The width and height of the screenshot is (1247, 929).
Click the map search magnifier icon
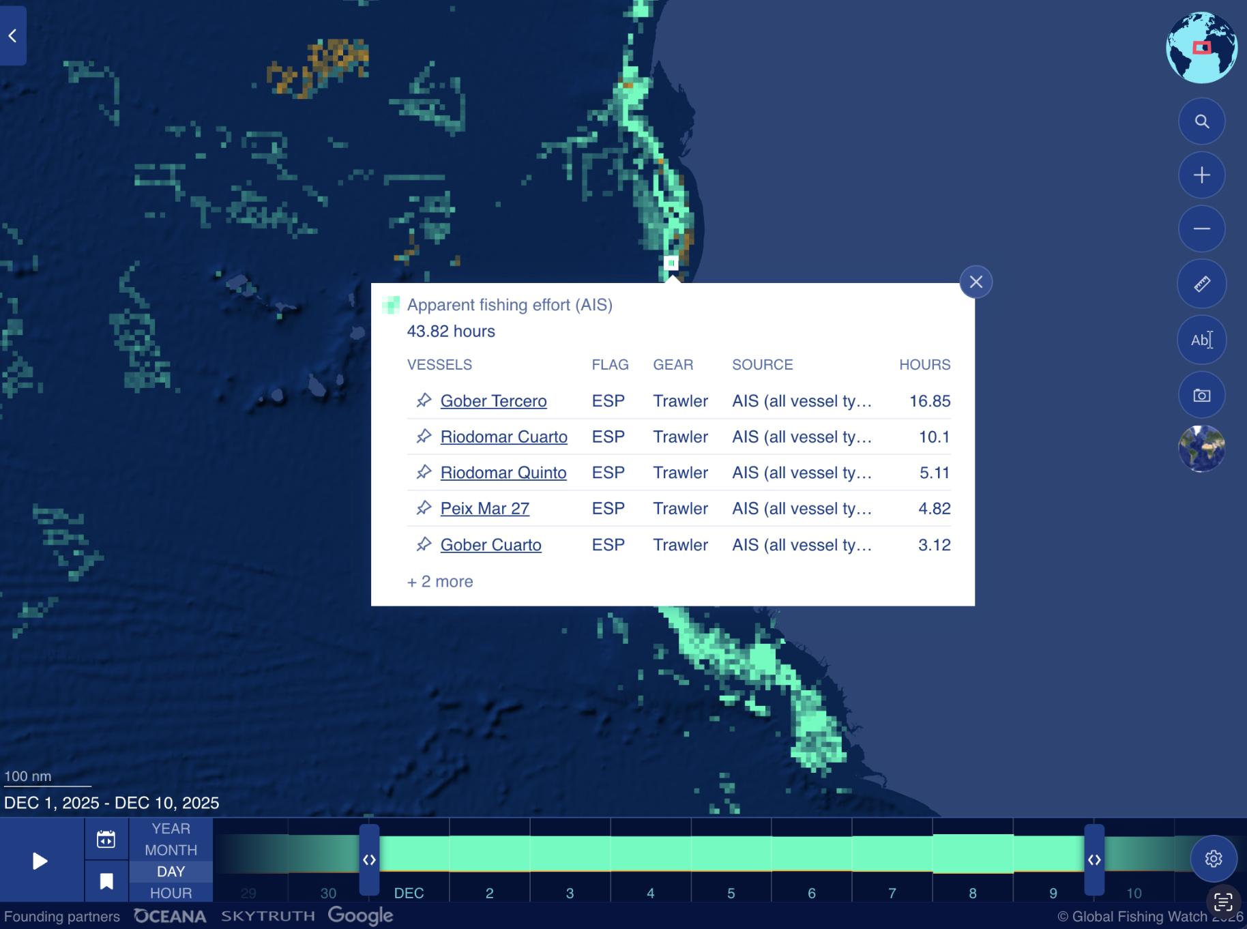click(x=1201, y=121)
